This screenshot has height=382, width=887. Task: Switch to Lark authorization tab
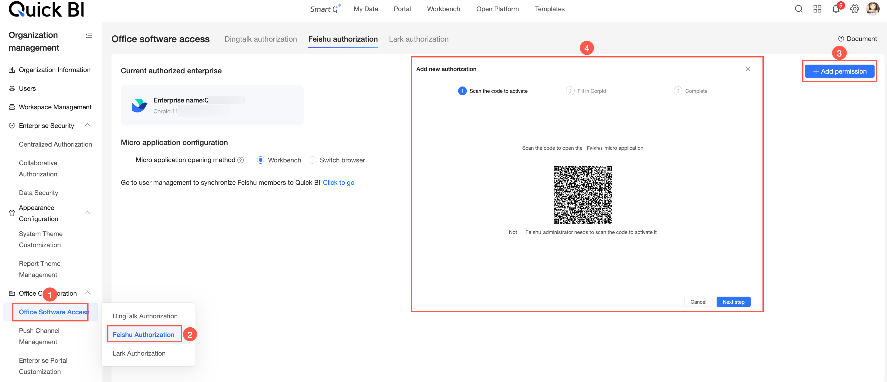(419, 39)
